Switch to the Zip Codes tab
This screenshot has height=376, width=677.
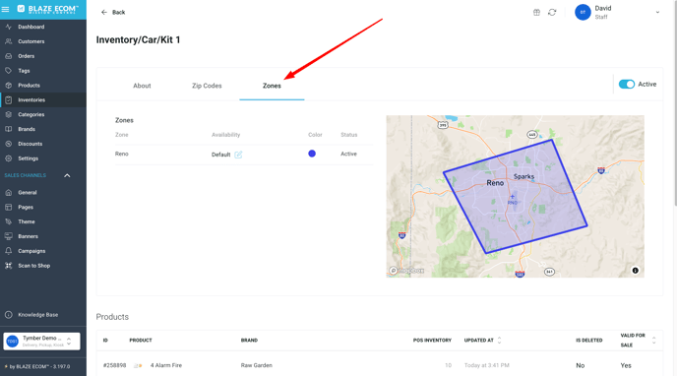click(x=207, y=86)
